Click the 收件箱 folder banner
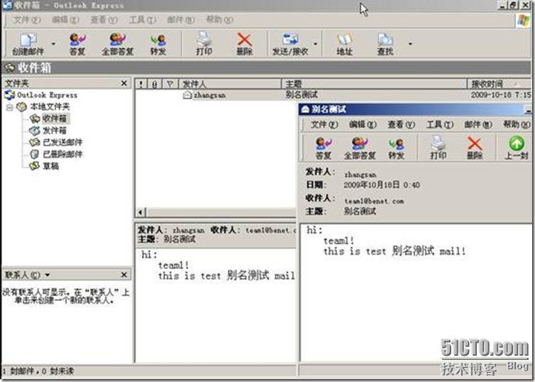The image size is (535, 382). [266, 67]
